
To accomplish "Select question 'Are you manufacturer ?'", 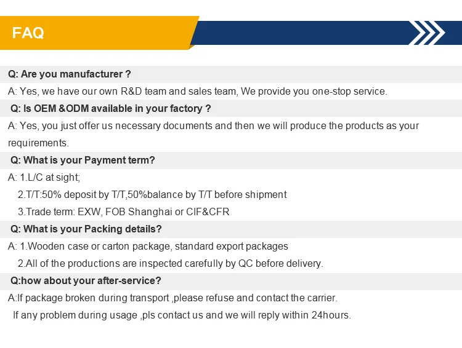I will click(x=69, y=74).
